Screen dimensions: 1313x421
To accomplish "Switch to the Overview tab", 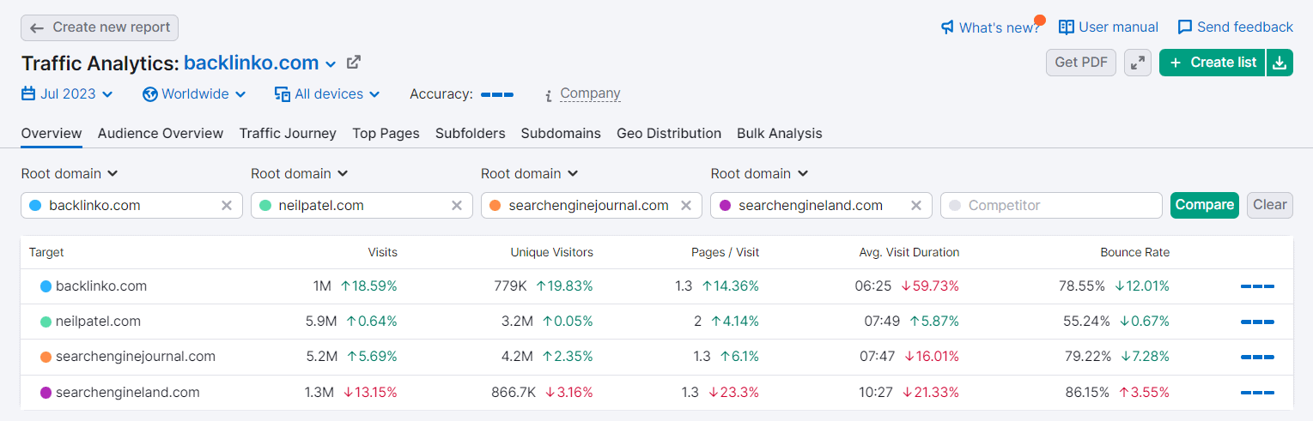I will click(52, 134).
